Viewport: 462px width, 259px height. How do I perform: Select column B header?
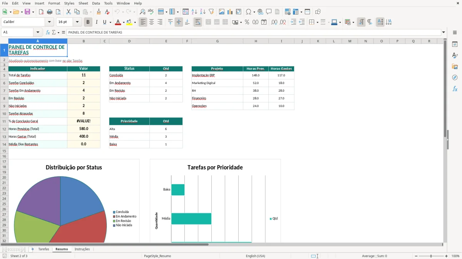[x=84, y=41]
